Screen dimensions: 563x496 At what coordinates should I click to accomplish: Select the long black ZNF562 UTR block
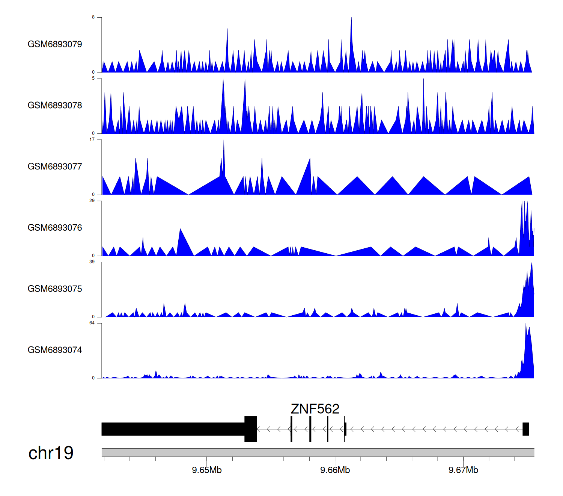[x=173, y=429]
